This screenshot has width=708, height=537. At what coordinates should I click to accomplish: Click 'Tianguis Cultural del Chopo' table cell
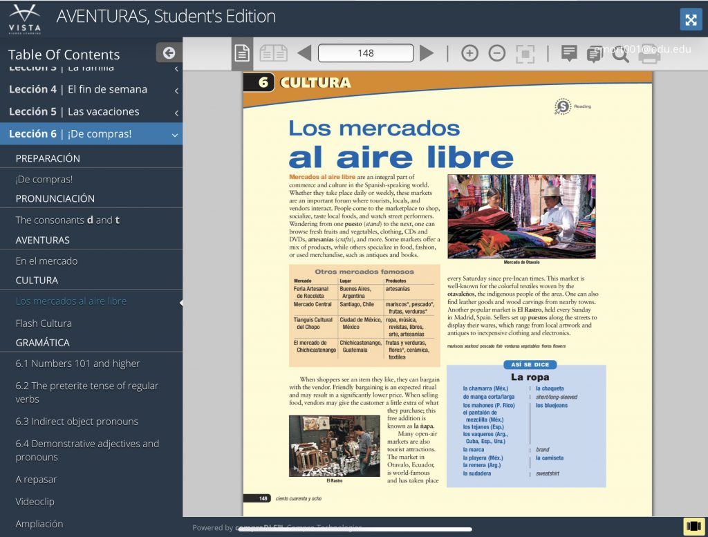point(313,323)
